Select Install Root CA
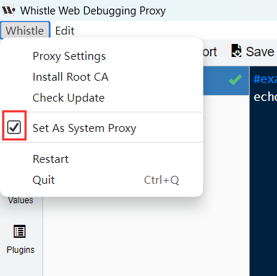This screenshot has width=277, height=276. [x=71, y=77]
